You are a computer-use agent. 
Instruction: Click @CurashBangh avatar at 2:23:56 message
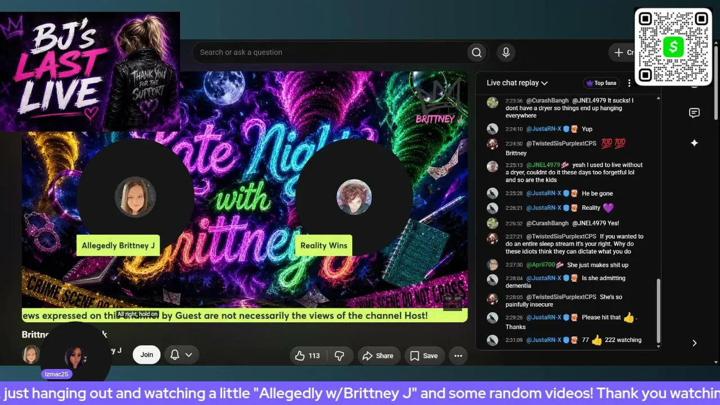[x=493, y=102]
